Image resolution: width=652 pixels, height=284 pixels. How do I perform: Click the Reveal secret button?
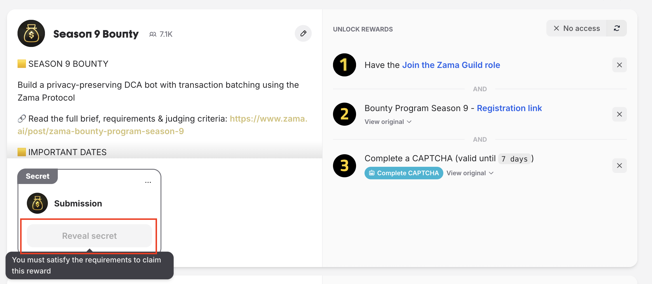(89, 236)
